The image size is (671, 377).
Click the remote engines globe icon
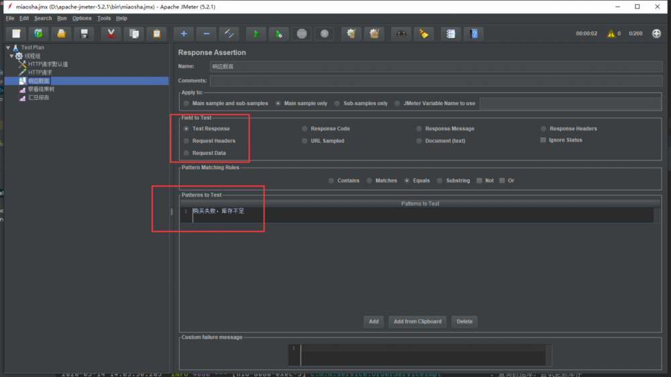(x=656, y=34)
